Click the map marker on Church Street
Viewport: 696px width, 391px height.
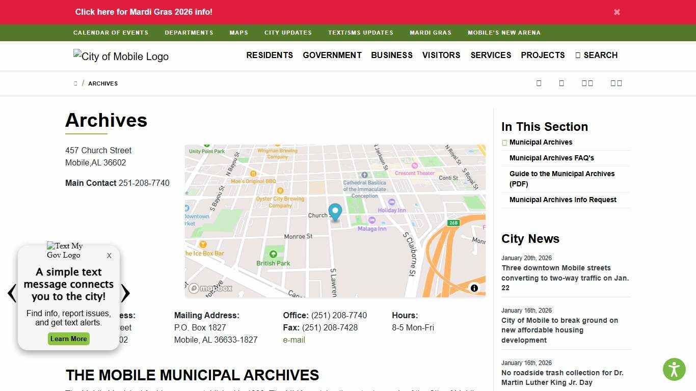tap(335, 211)
